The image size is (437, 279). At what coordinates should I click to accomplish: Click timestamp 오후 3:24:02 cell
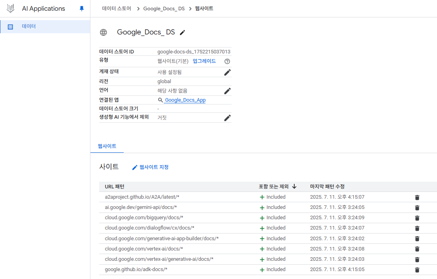(x=337, y=238)
